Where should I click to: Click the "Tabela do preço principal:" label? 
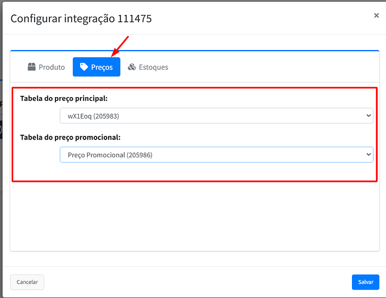coord(63,98)
